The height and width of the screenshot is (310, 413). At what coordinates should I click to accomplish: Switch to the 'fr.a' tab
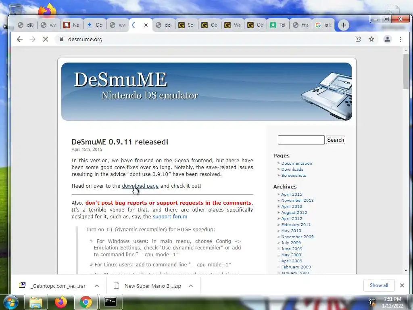(x=301, y=25)
